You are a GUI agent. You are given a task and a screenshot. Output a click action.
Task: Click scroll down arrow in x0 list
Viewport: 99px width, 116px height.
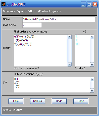[x=92, y=64]
